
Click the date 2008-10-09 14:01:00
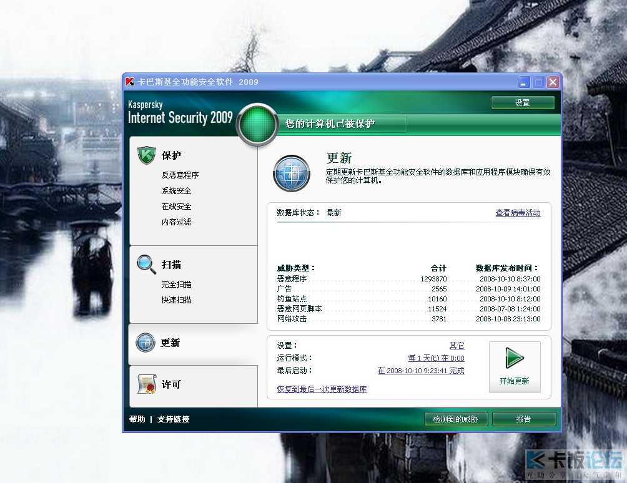508,289
